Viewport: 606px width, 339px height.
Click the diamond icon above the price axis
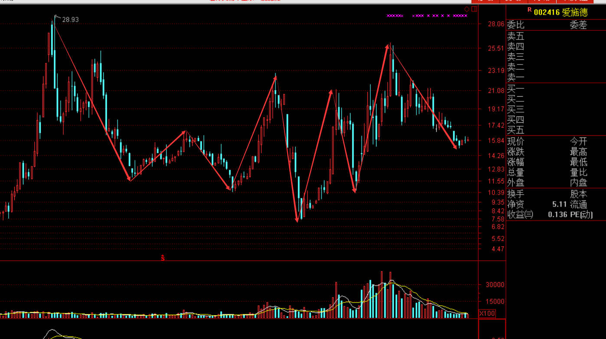(467, 9)
